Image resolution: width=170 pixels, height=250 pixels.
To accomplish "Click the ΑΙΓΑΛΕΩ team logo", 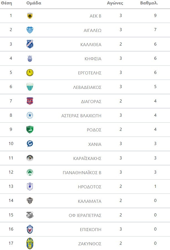I will point(30,30).
